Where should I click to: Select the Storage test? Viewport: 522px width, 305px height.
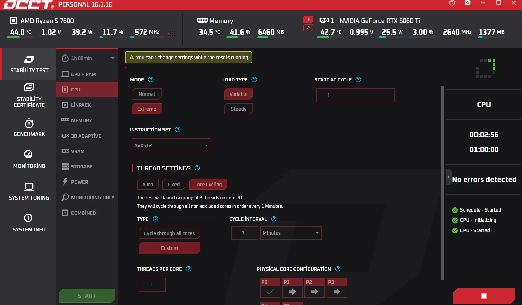point(87,166)
